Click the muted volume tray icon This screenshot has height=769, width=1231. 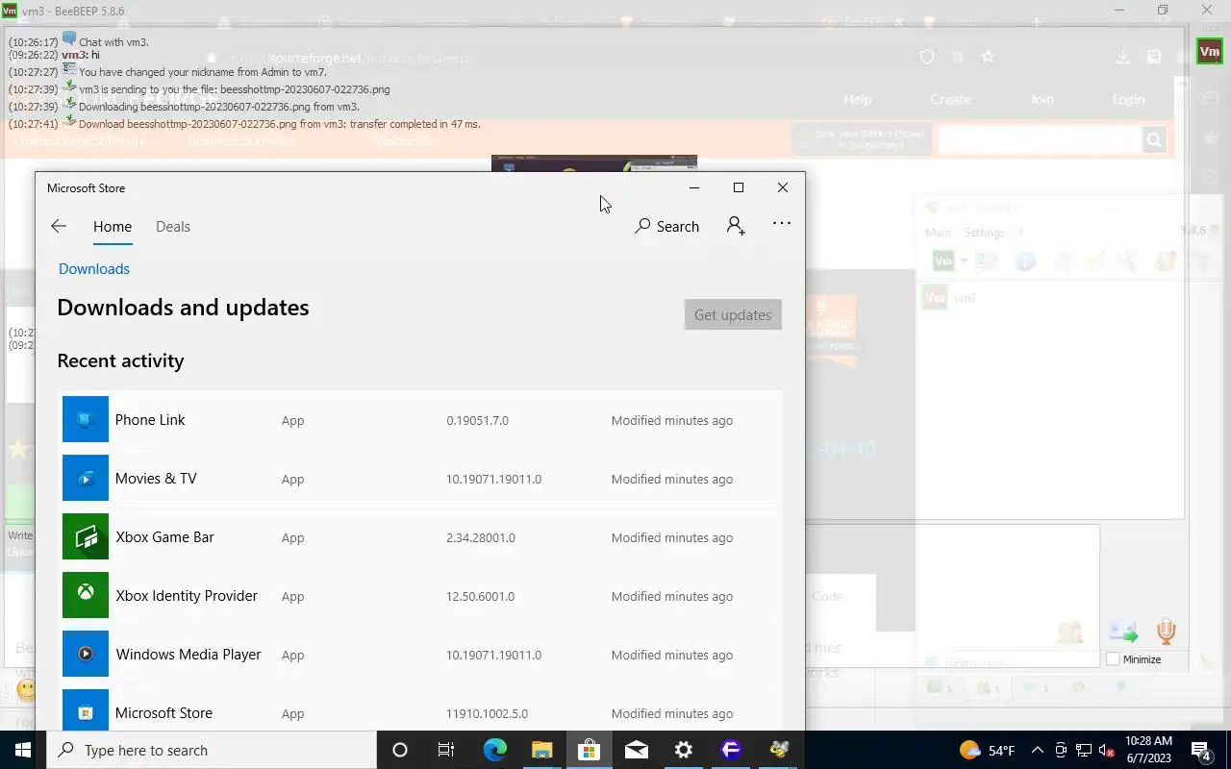(1107, 750)
